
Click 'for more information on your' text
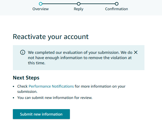click(100, 86)
